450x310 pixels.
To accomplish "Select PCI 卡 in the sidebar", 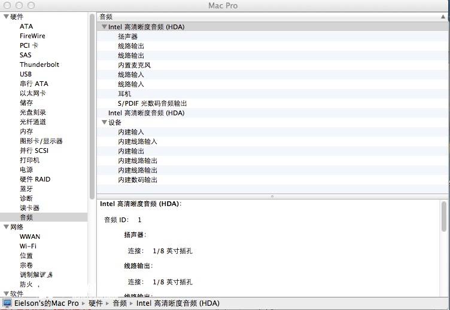I will [x=29, y=45].
